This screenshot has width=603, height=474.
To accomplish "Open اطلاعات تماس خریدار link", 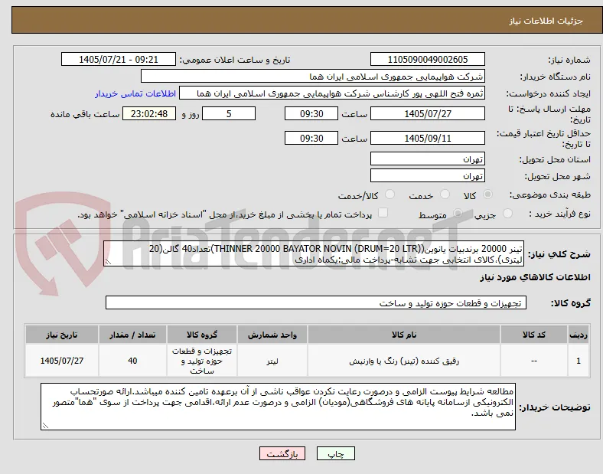I will pos(135,93).
